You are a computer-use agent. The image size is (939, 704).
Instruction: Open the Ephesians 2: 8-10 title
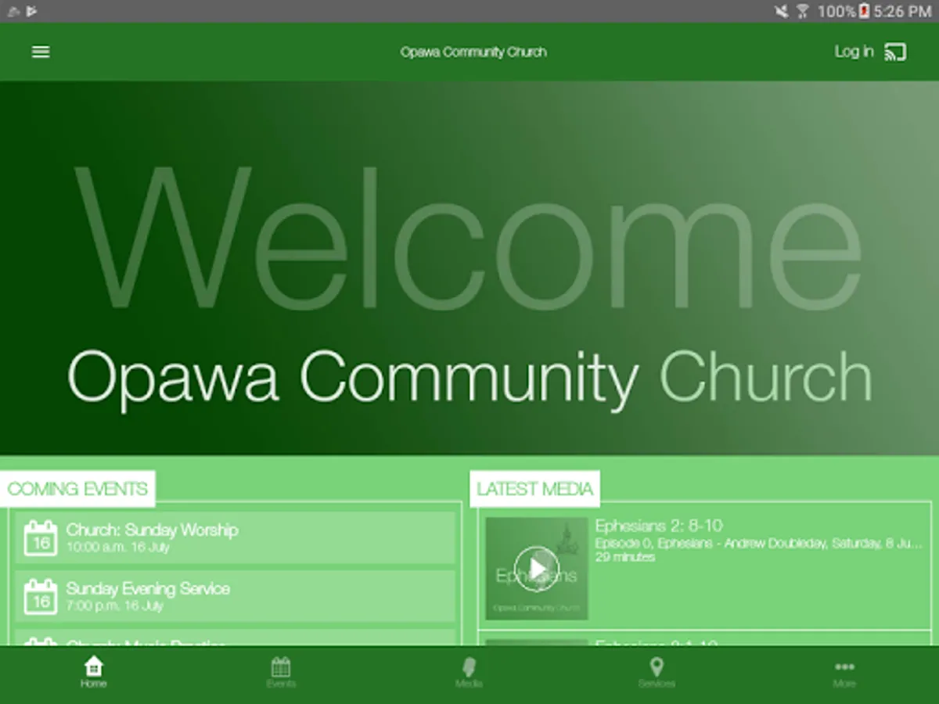click(659, 526)
